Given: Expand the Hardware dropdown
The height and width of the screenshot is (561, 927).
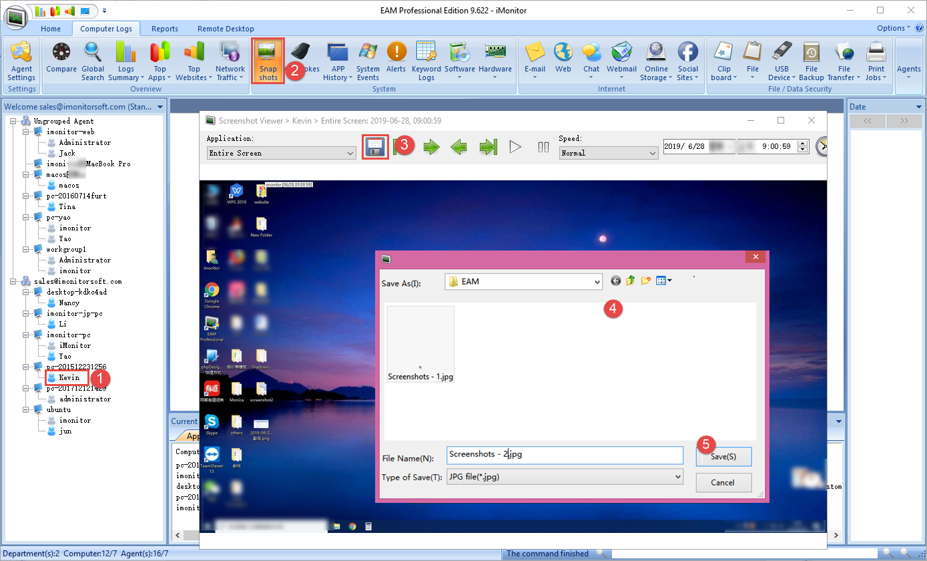Looking at the screenshot, I should click(495, 73).
